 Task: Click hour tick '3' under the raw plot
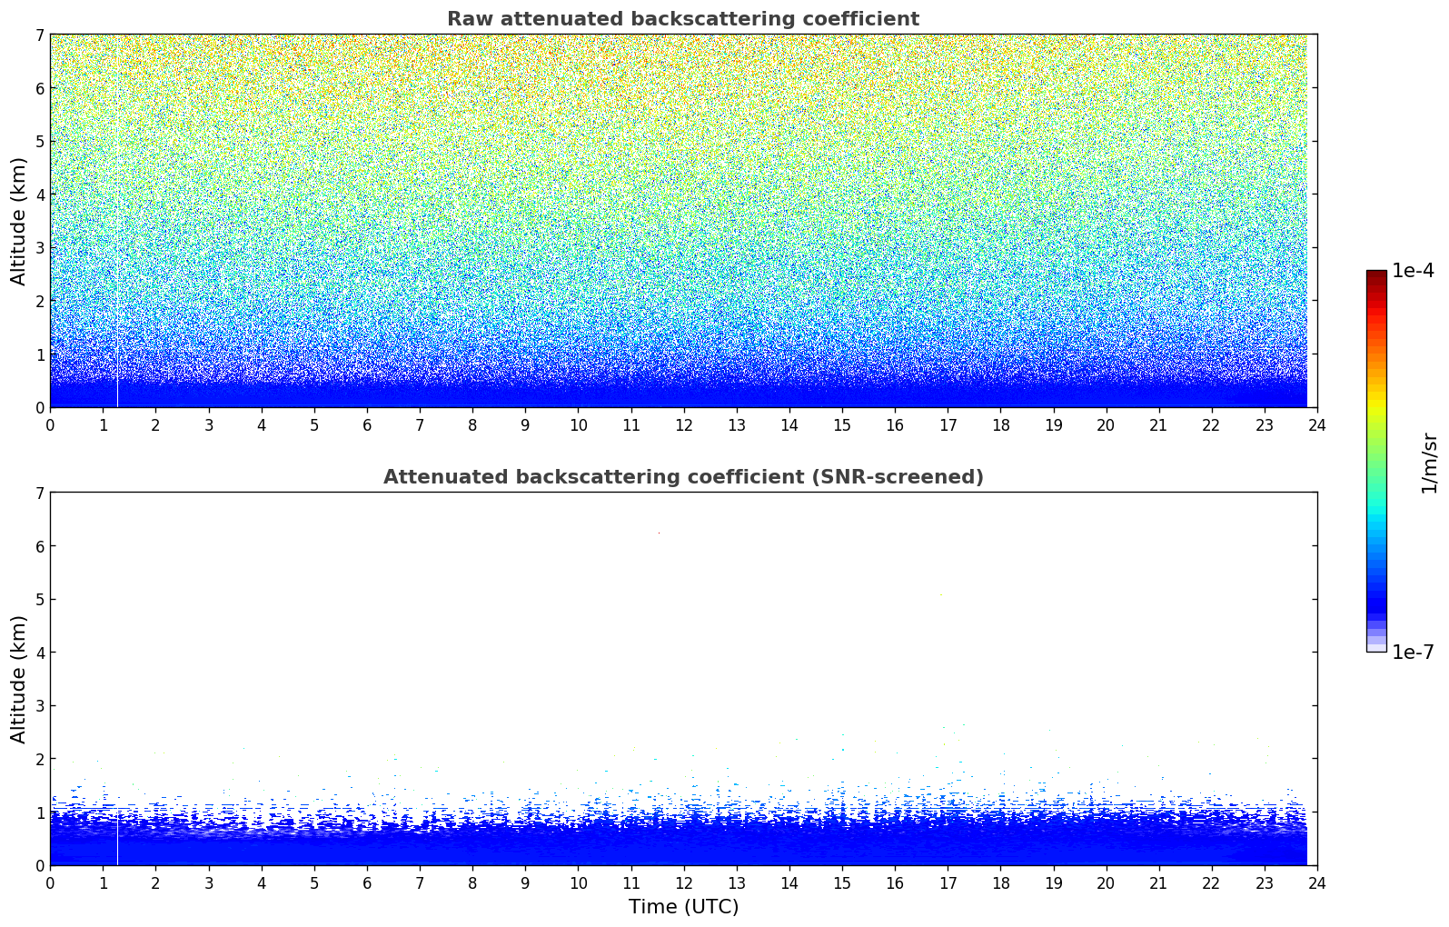pyautogui.click(x=208, y=424)
